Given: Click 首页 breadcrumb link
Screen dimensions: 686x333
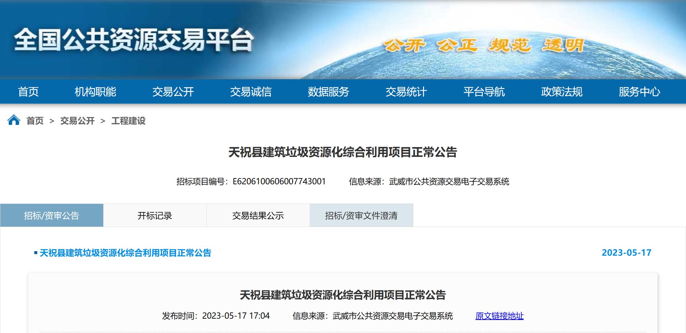Looking at the screenshot, I should 35,121.
